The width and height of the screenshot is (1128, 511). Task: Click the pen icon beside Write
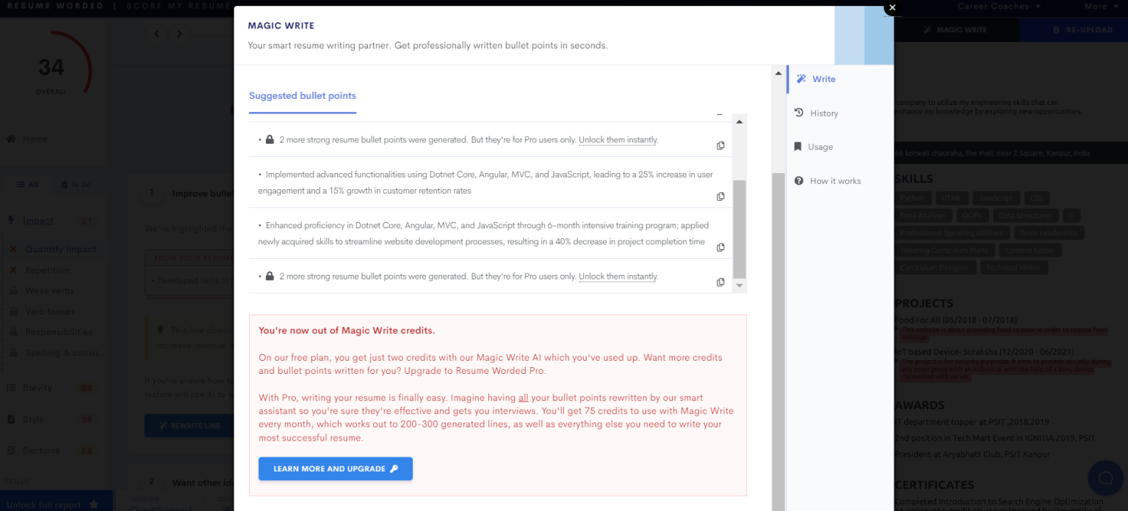pos(801,79)
